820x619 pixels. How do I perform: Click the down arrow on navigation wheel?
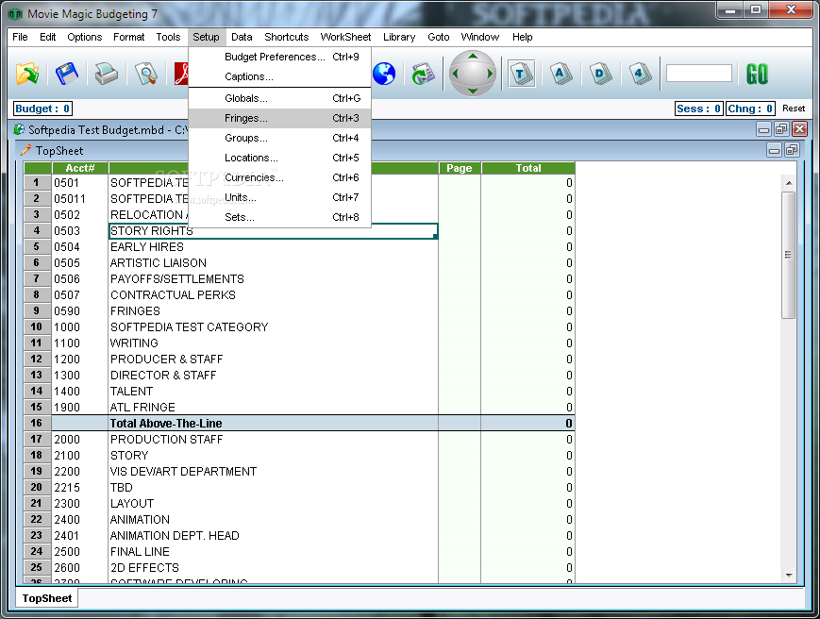(x=473, y=91)
